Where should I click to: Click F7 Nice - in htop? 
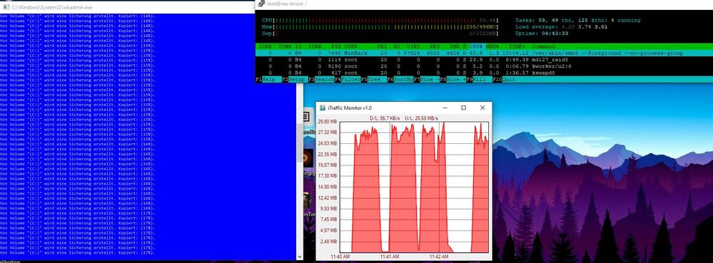[x=426, y=79]
